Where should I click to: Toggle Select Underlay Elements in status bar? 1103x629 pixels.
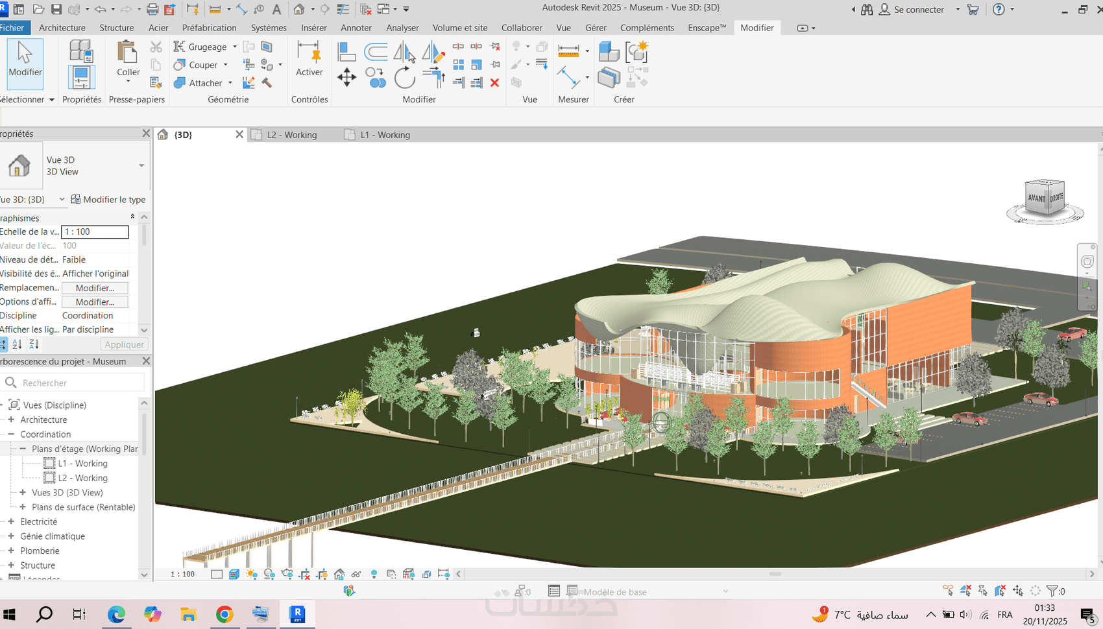tap(965, 591)
